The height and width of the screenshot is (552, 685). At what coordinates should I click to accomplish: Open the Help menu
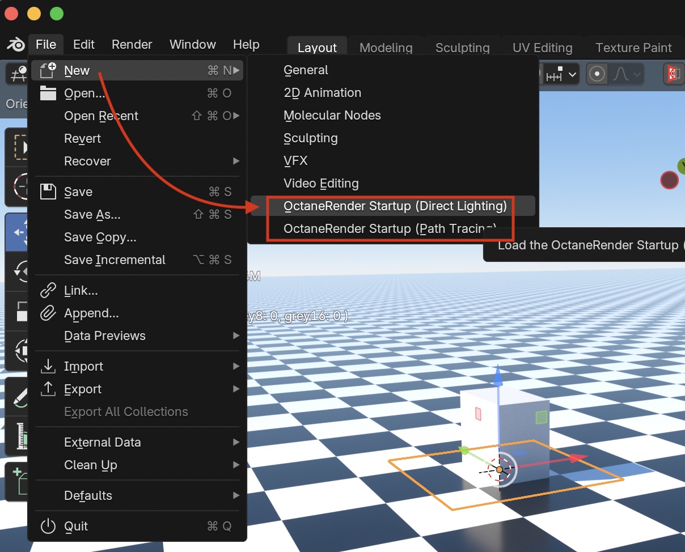[x=246, y=44]
